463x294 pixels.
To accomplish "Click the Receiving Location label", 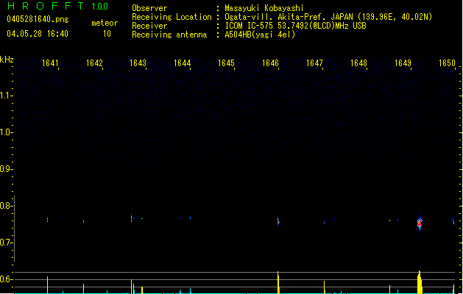I will click(172, 17).
